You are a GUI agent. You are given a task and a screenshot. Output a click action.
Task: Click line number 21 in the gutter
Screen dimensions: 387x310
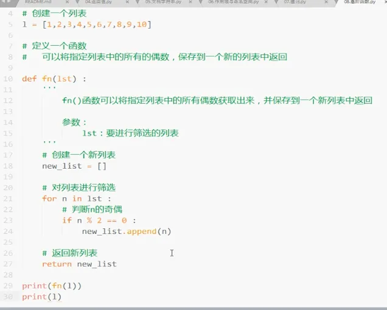click(8, 199)
